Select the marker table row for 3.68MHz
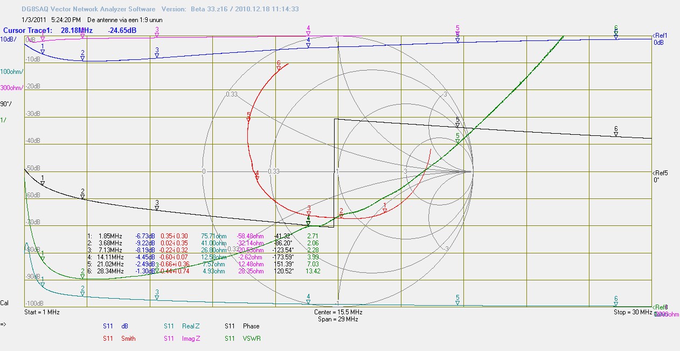The width and height of the screenshot is (680, 351). point(203,243)
